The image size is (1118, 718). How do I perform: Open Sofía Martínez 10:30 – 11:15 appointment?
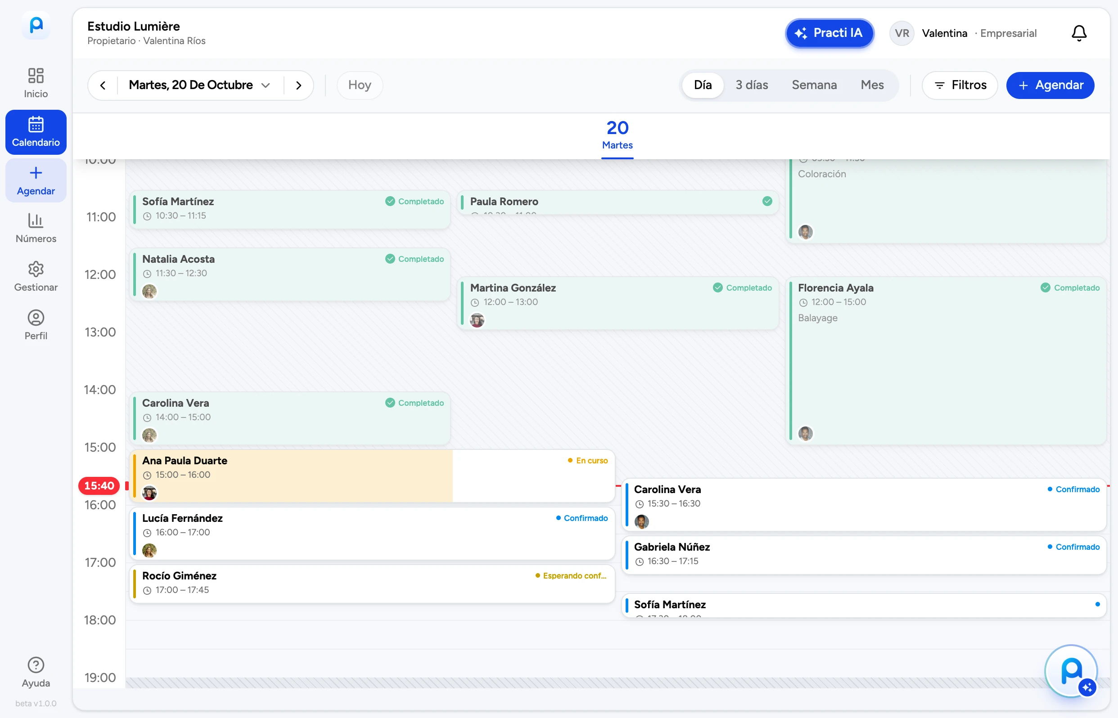pos(290,209)
